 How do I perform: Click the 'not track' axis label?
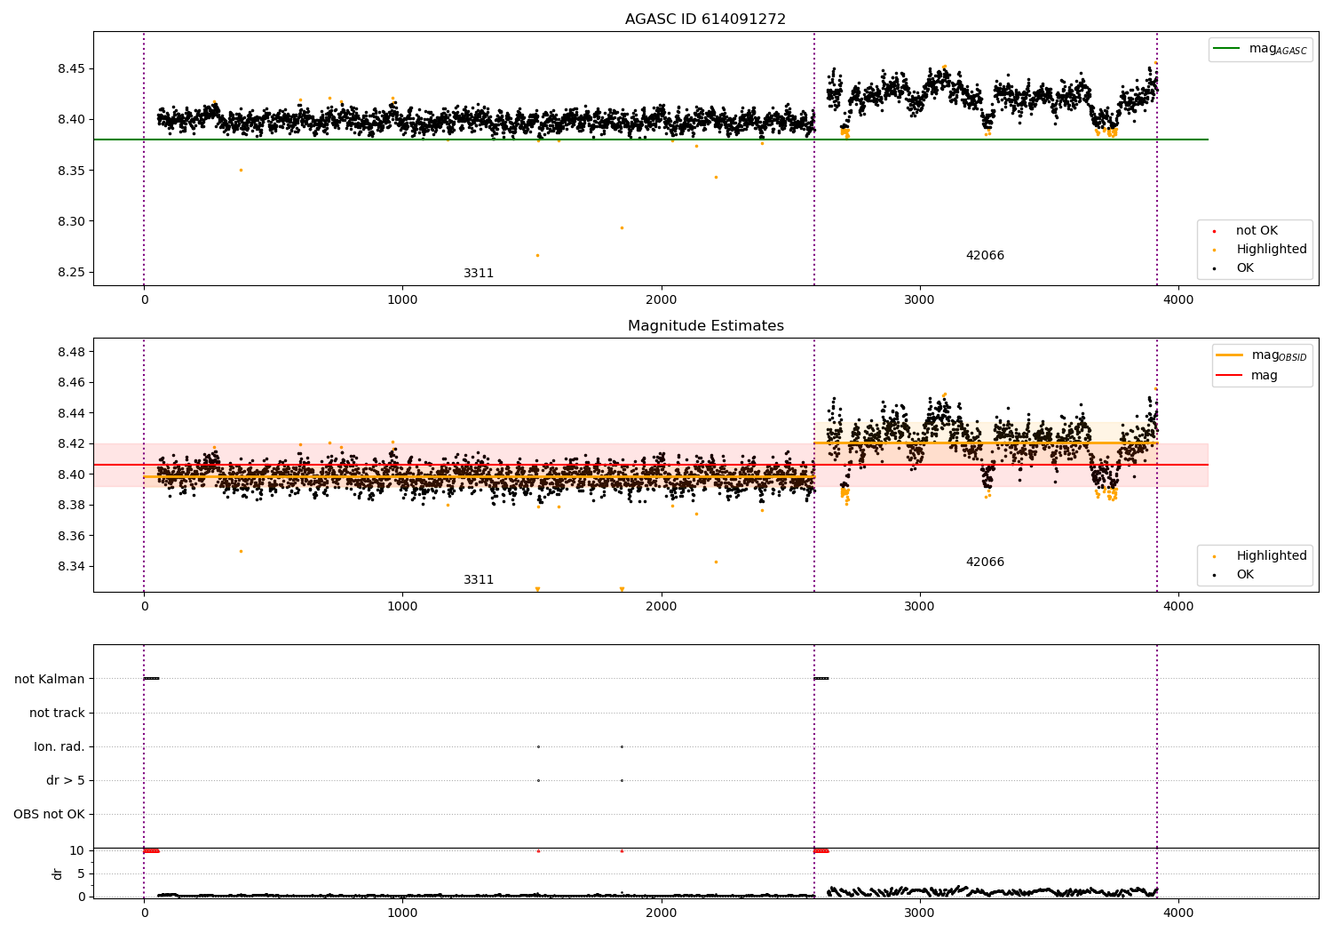point(57,713)
